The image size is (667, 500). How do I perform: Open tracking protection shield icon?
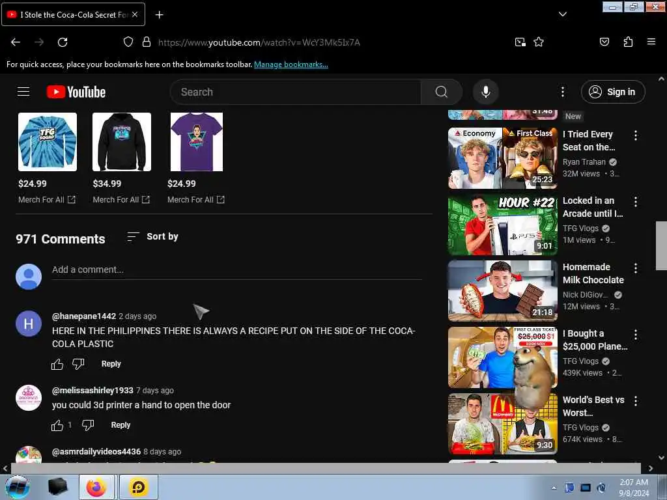pos(128,42)
